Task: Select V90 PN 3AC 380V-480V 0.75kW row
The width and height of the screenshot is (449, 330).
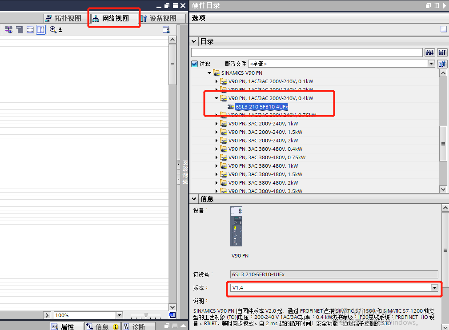Action: pyautogui.click(x=267, y=157)
